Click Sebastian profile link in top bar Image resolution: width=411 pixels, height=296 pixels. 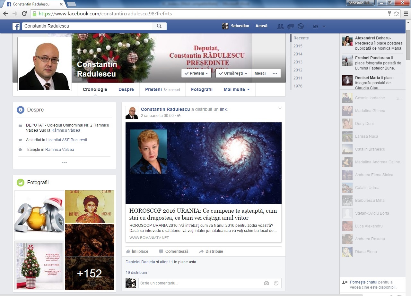[236, 26]
